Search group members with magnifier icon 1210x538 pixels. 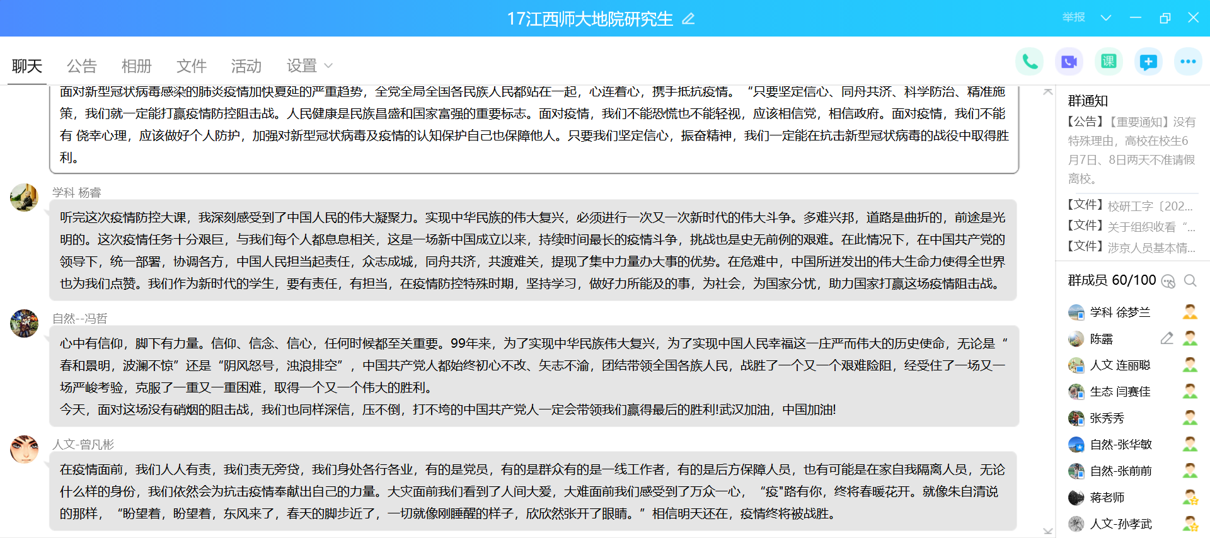pyautogui.click(x=1190, y=280)
